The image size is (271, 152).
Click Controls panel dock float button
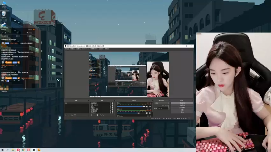coord(193,100)
